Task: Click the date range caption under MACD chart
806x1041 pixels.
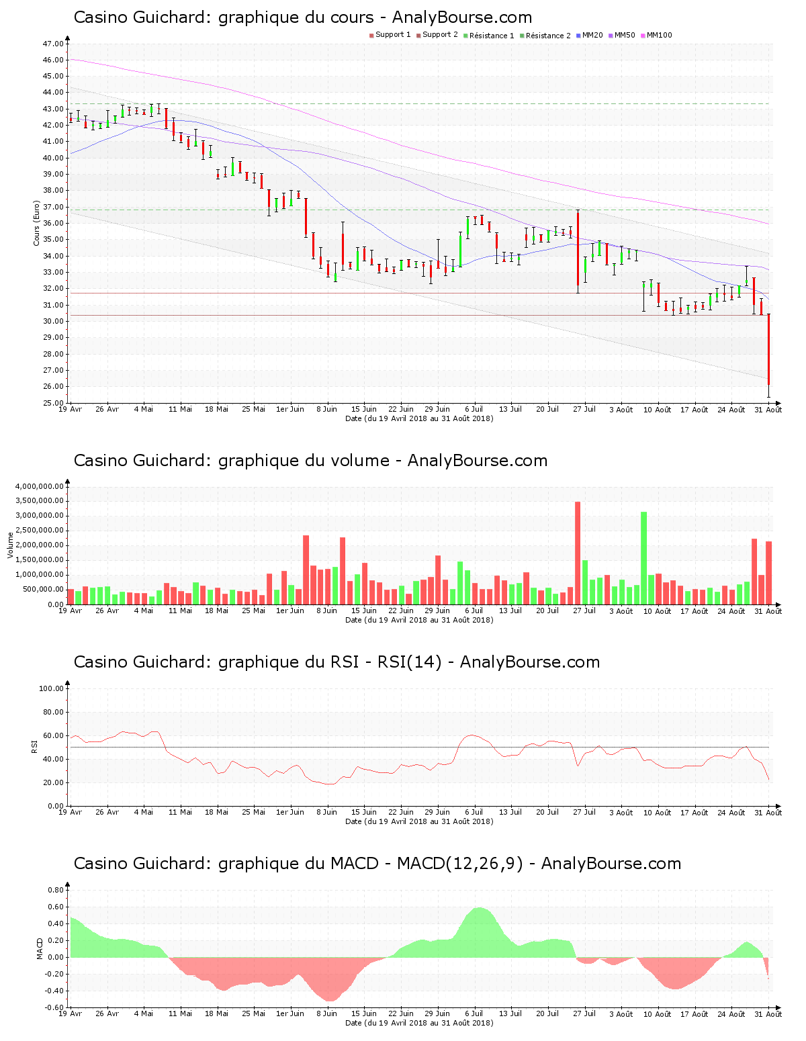Action: 419,1023
